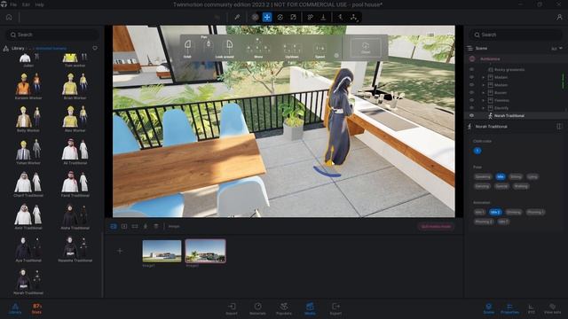Select Aisha Traditional character in Library
This screenshot has height=319, width=568.
click(x=75, y=216)
